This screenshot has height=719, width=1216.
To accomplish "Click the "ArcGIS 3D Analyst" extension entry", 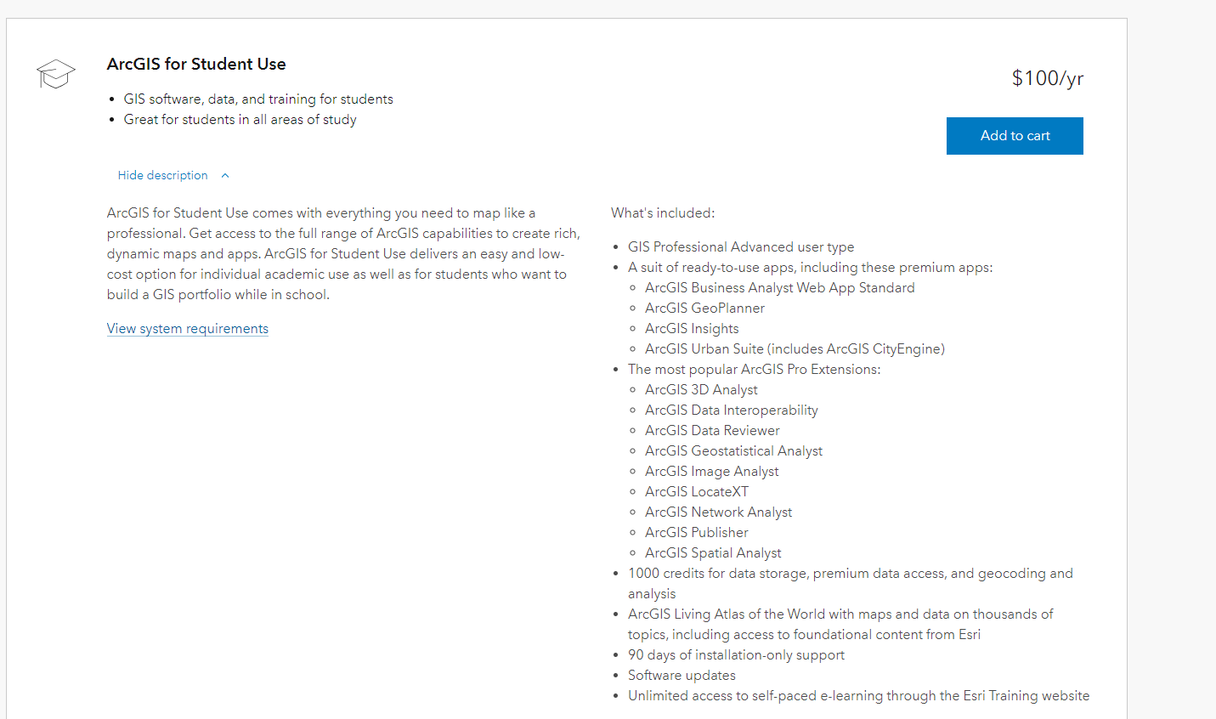I will 701,389.
